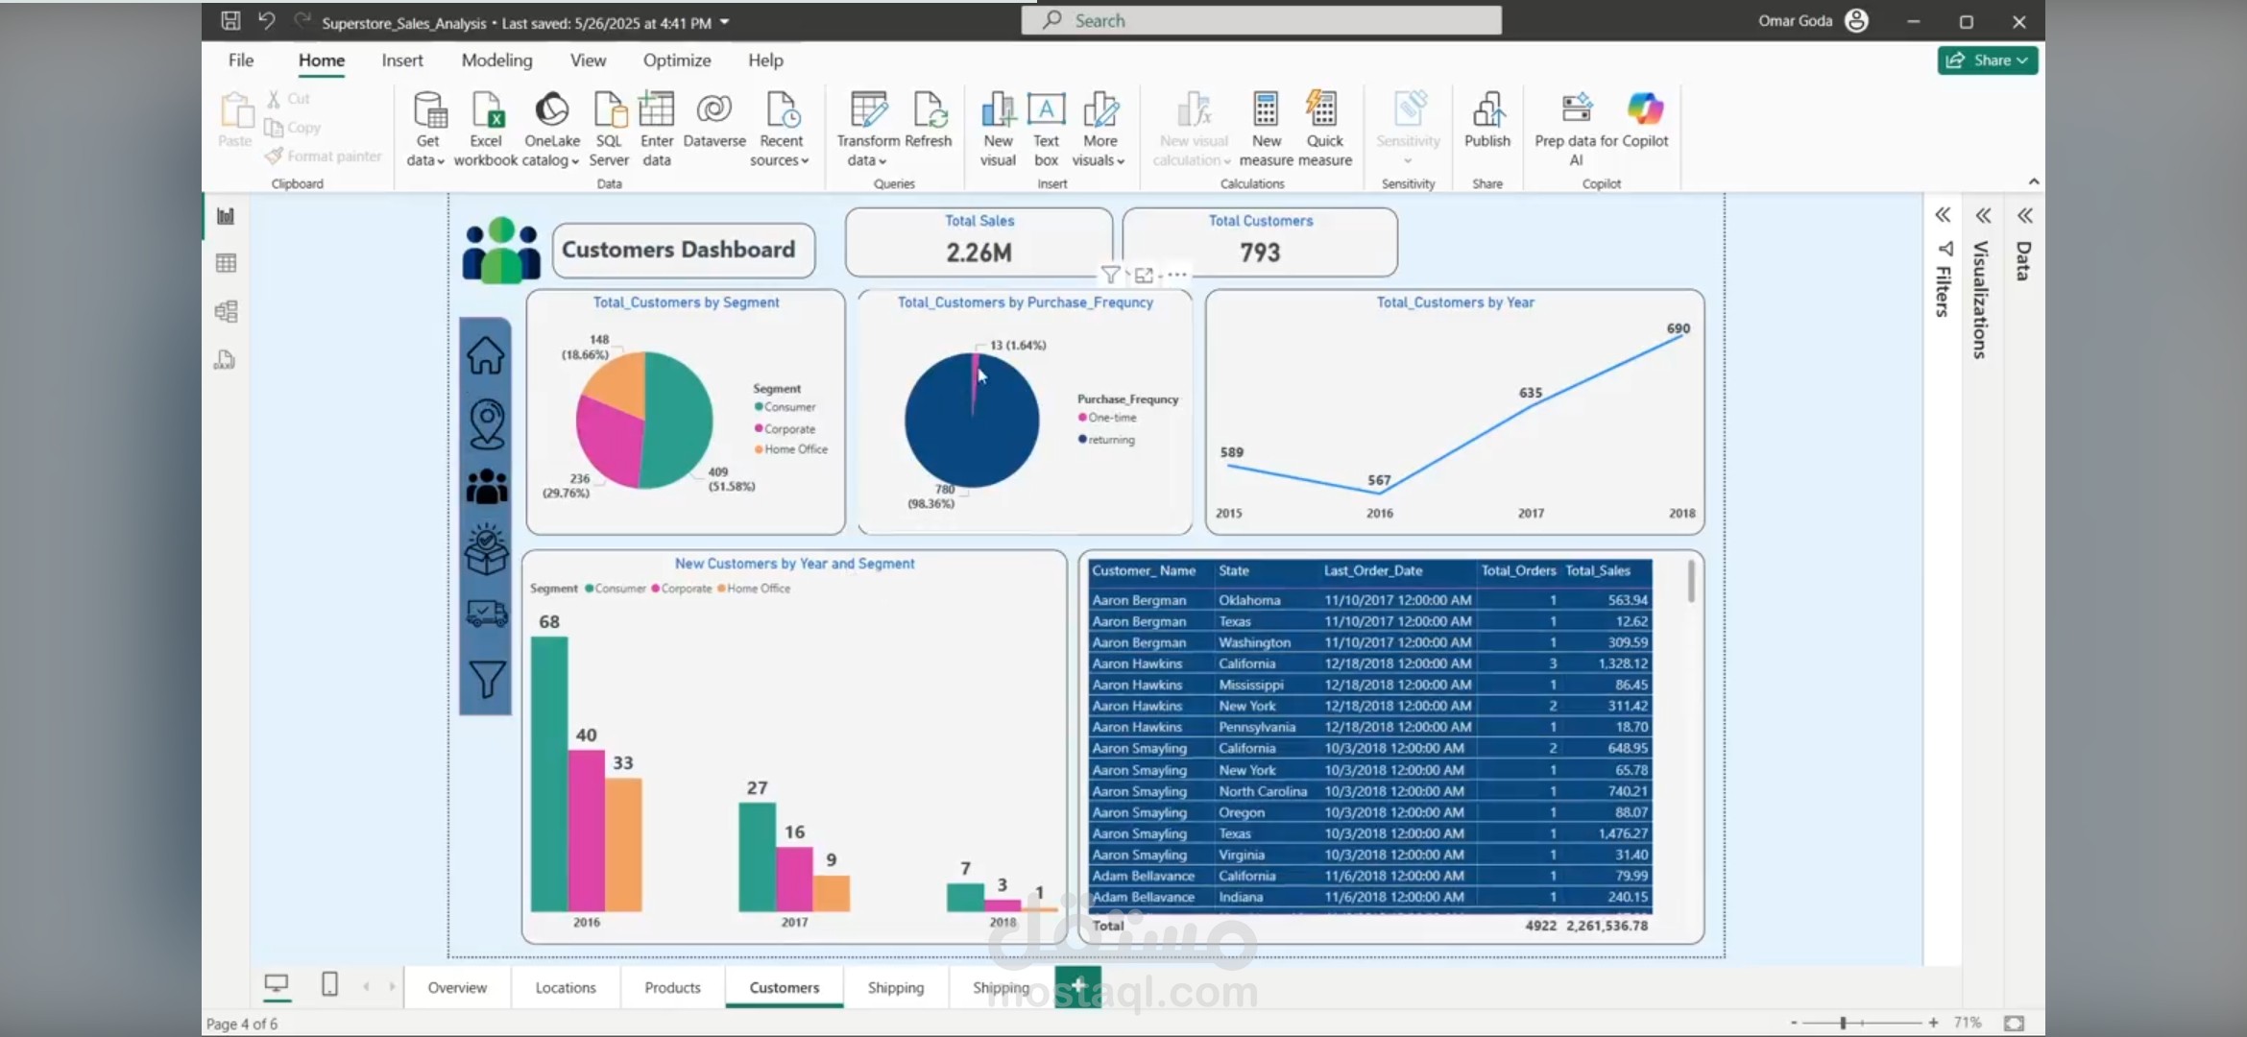Switch to Table view in left sidebar
The height and width of the screenshot is (1037, 2247).
(x=227, y=263)
